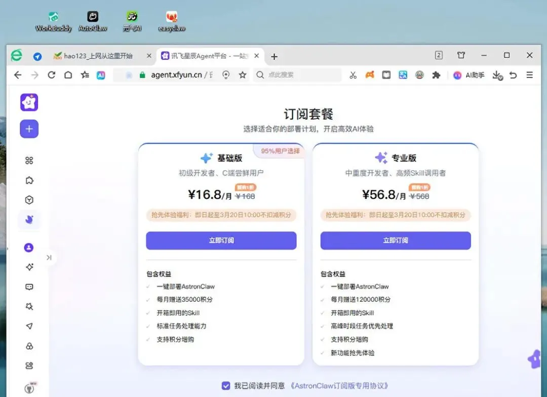Click the floating purple assistant mascot
Image resolution: width=547 pixels, height=397 pixels.
point(534,359)
